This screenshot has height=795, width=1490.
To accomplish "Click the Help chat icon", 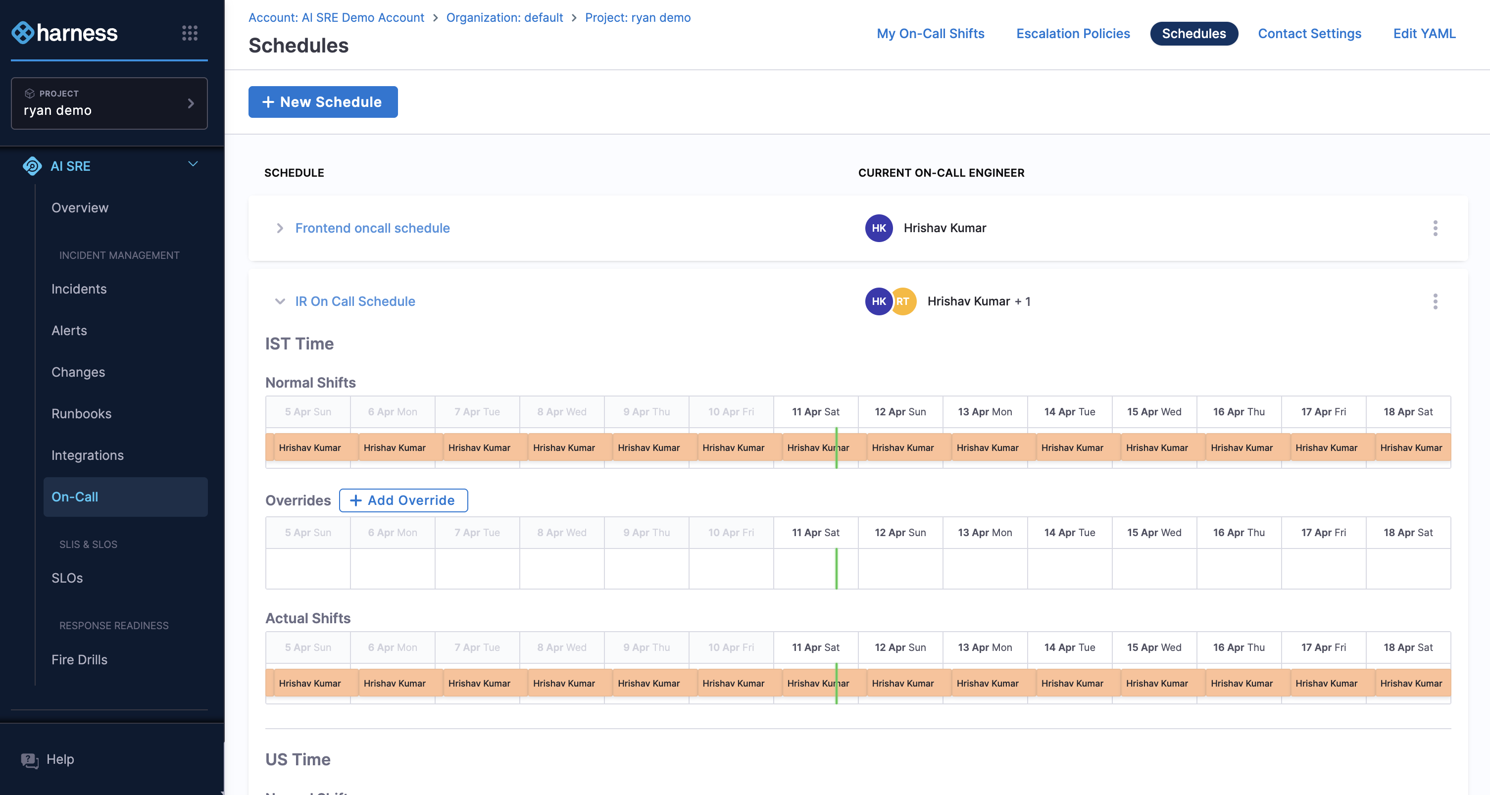I will tap(30, 760).
